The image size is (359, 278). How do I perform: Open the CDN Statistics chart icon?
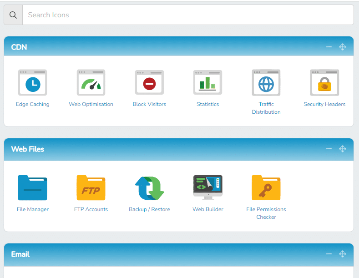click(207, 83)
